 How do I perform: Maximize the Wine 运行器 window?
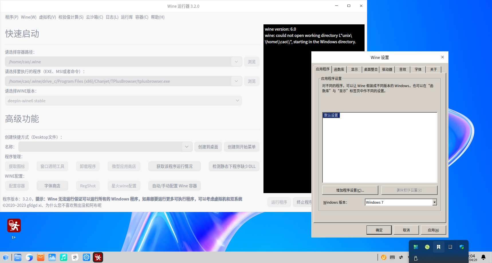[x=349, y=6]
